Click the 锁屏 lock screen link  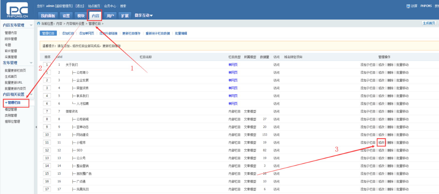(x=414, y=6)
